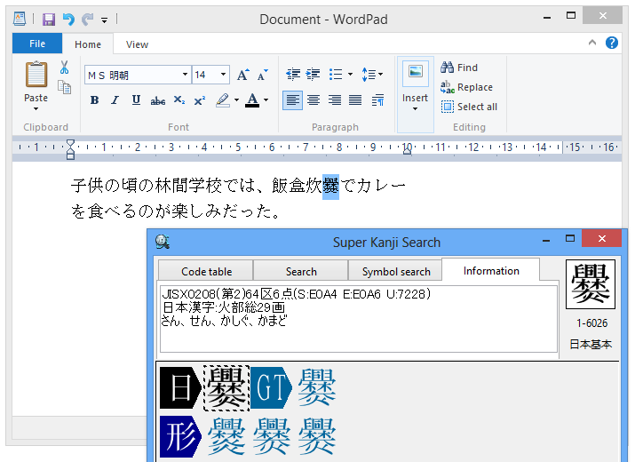Apply strikethrough formatting

click(x=158, y=100)
